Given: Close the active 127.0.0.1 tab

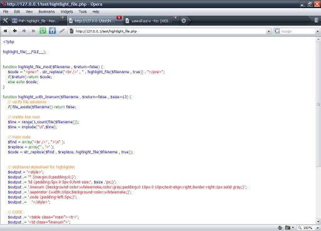Looking at the screenshot, I should tap(119, 18).
